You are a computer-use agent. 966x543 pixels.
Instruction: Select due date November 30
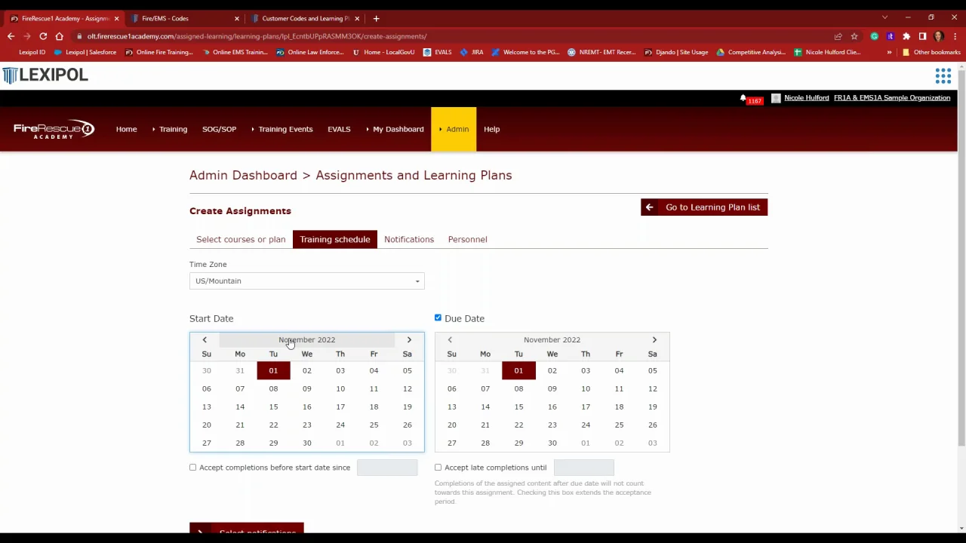tap(552, 443)
